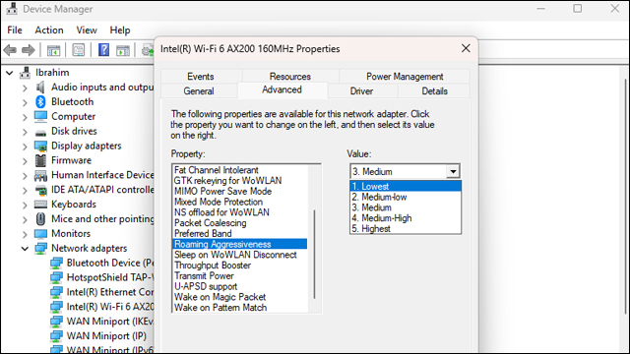This screenshot has height=354, width=630.
Task: Click the Computer category monitor icon
Action: [x=40, y=116]
